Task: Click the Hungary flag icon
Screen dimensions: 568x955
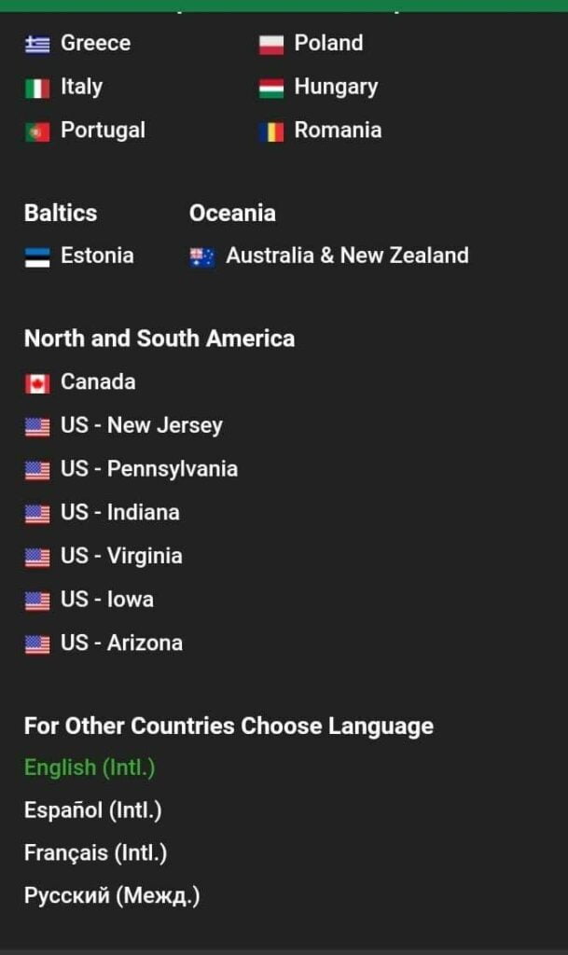Action: [271, 88]
